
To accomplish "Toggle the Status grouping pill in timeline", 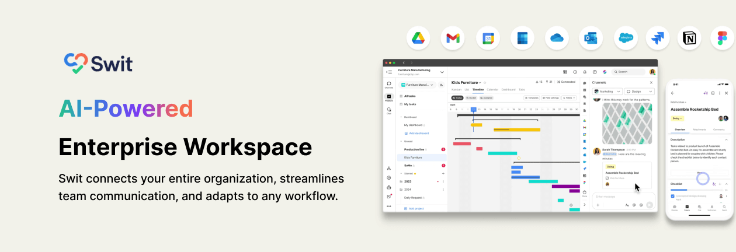I will 457,98.
